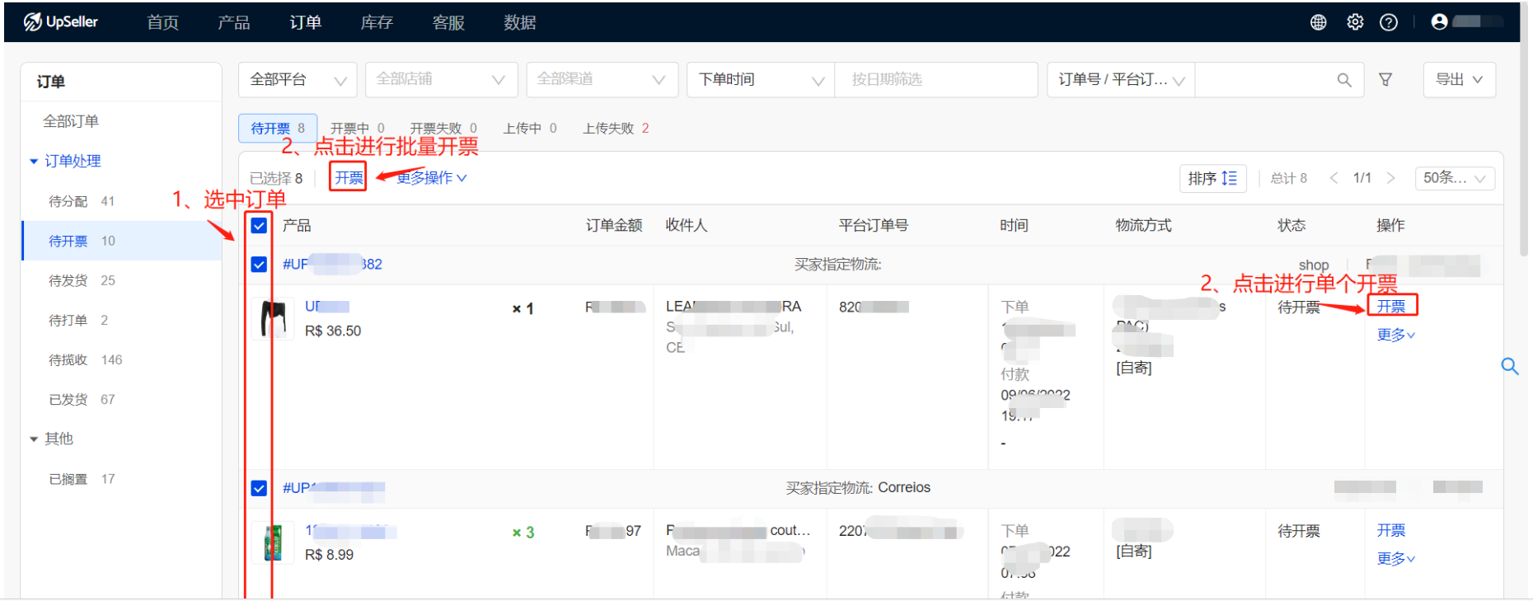
Task: Open product link priced R$ 8.99
Action: click(351, 531)
